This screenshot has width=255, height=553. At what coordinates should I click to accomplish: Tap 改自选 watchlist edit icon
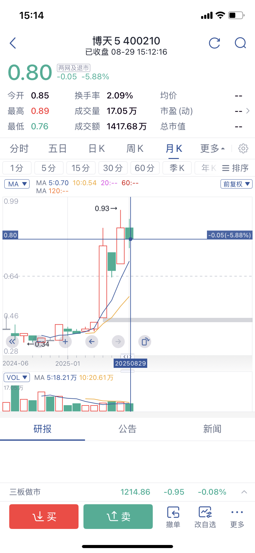(205, 517)
